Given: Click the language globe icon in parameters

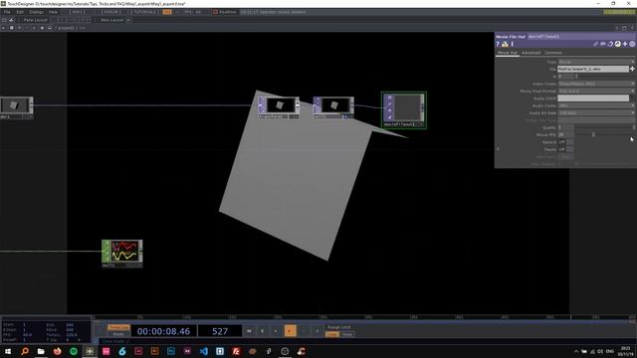Looking at the screenshot, I should click(617, 44).
